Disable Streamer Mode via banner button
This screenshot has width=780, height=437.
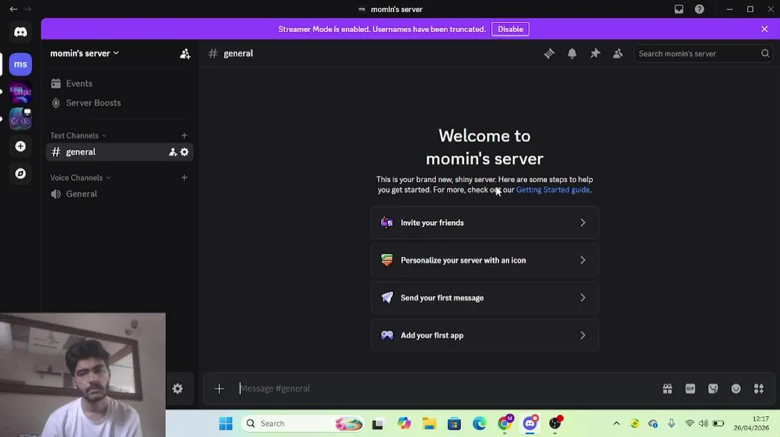(510, 29)
